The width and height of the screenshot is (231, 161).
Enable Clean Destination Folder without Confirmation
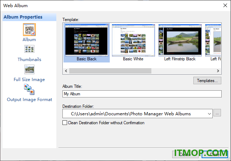[65, 123]
